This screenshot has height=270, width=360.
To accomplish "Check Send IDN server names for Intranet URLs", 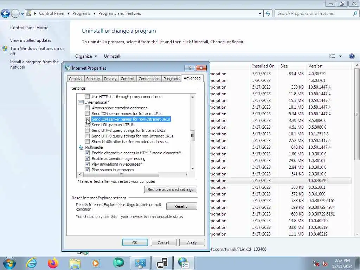I will 88,114.
